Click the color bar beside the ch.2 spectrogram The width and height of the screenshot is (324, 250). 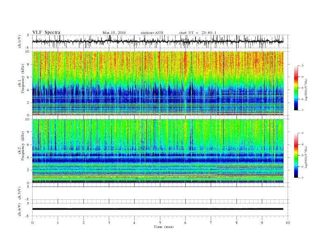click(x=296, y=155)
